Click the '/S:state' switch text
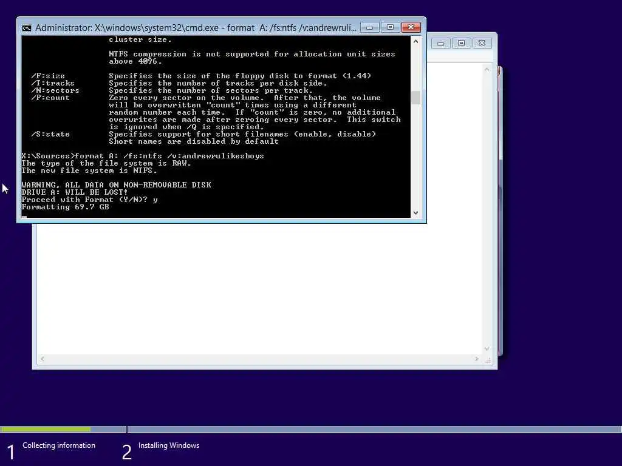The image size is (622, 466). click(x=50, y=134)
